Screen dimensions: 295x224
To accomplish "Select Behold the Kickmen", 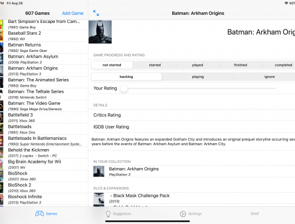I will point(44,153).
